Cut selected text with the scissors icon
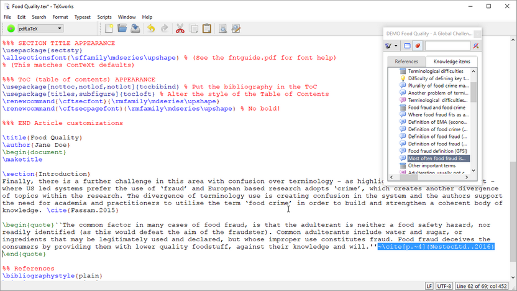This screenshot has width=517, height=291. pyautogui.click(x=180, y=29)
